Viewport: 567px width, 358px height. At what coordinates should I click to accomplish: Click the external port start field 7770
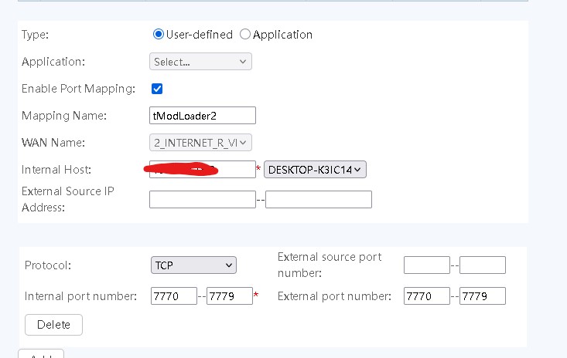(x=427, y=296)
